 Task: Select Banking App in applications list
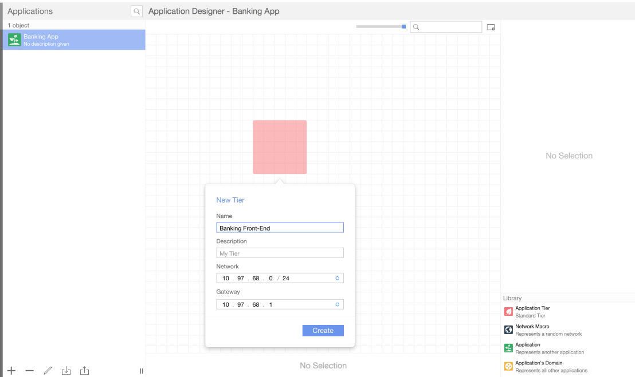[73, 40]
